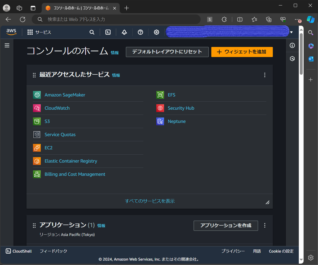Viewport: 318px width, 265px height.
Task: Open the Edge sidebar search icon
Action: point(311,33)
